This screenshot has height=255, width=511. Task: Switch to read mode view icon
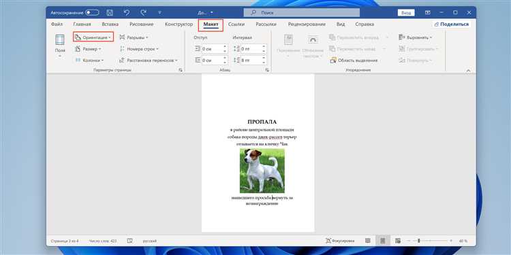[x=368, y=241]
